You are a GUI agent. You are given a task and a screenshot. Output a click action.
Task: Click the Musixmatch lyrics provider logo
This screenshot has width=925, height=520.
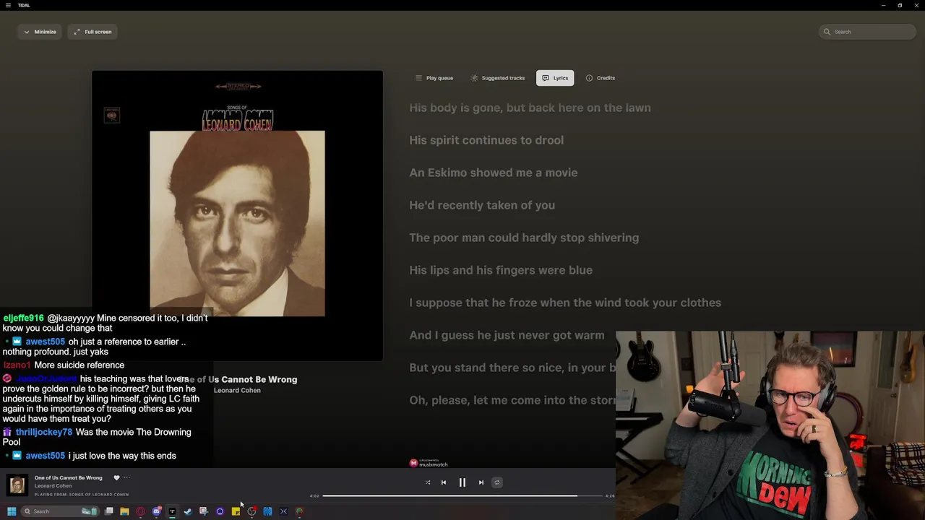(x=429, y=464)
